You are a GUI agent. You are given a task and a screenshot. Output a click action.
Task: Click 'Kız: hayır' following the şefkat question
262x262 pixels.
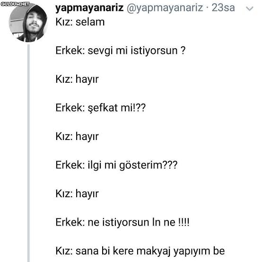tap(77, 137)
